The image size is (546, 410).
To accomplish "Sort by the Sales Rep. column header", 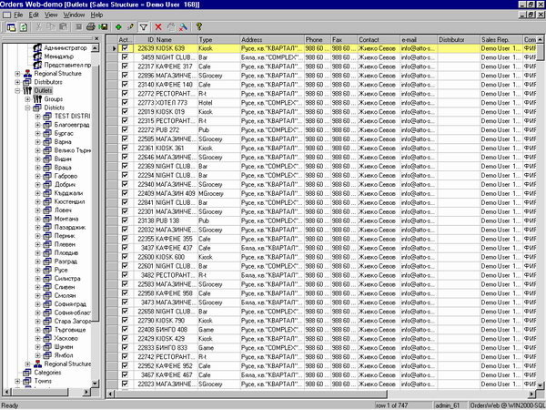I will click(501, 40).
